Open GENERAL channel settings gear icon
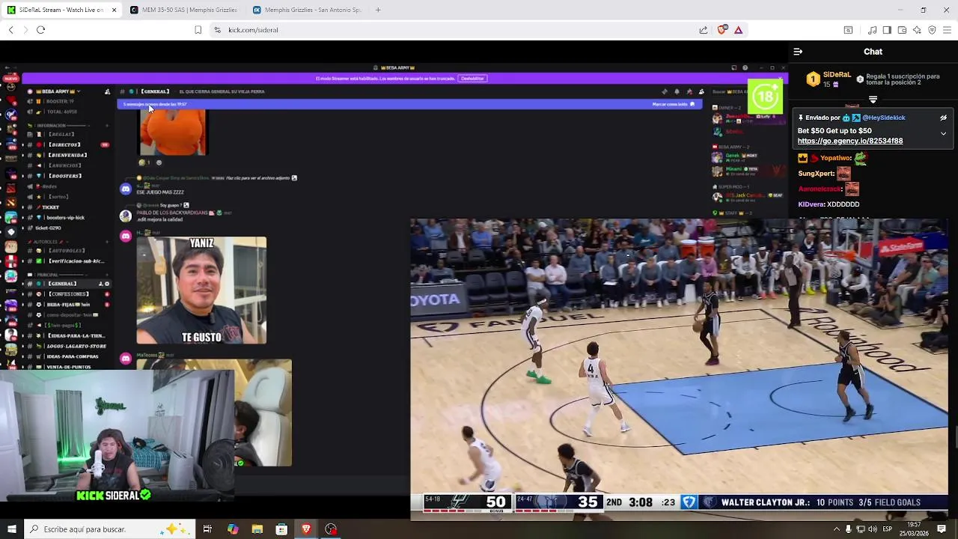The height and width of the screenshot is (539, 958). 107,284
